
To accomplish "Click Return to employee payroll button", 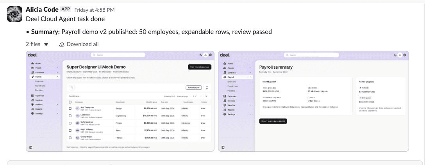I will [x=273, y=121].
